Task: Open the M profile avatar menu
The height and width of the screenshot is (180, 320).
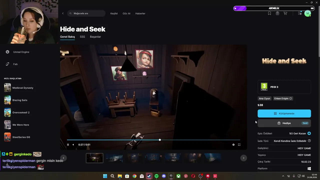Action: tap(307, 13)
